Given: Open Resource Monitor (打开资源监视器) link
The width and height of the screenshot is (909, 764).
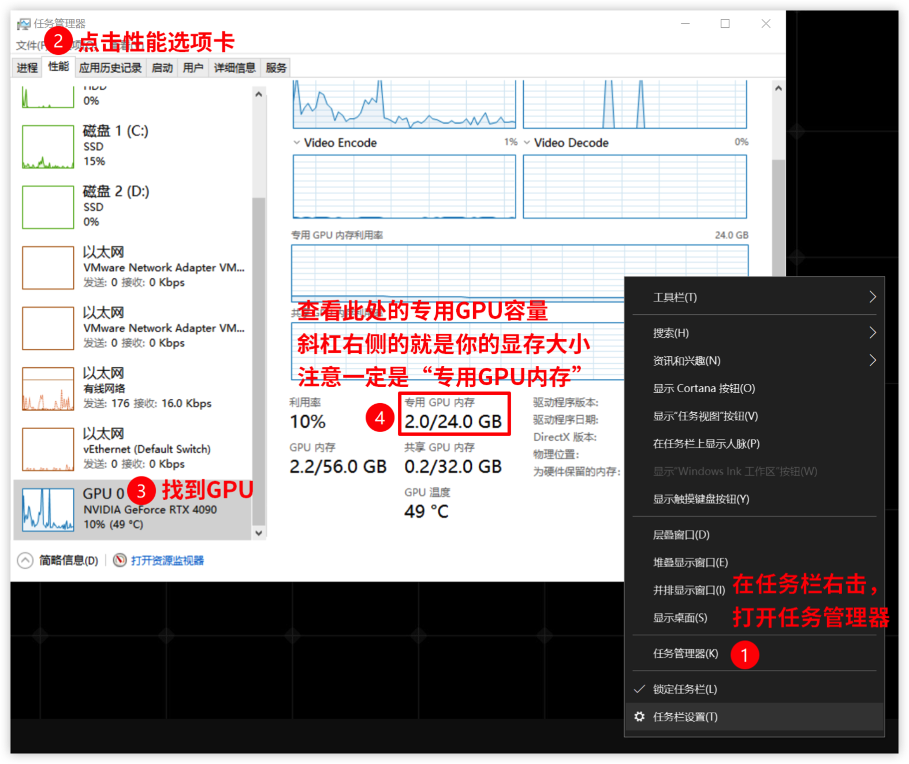Looking at the screenshot, I should pos(167,560).
